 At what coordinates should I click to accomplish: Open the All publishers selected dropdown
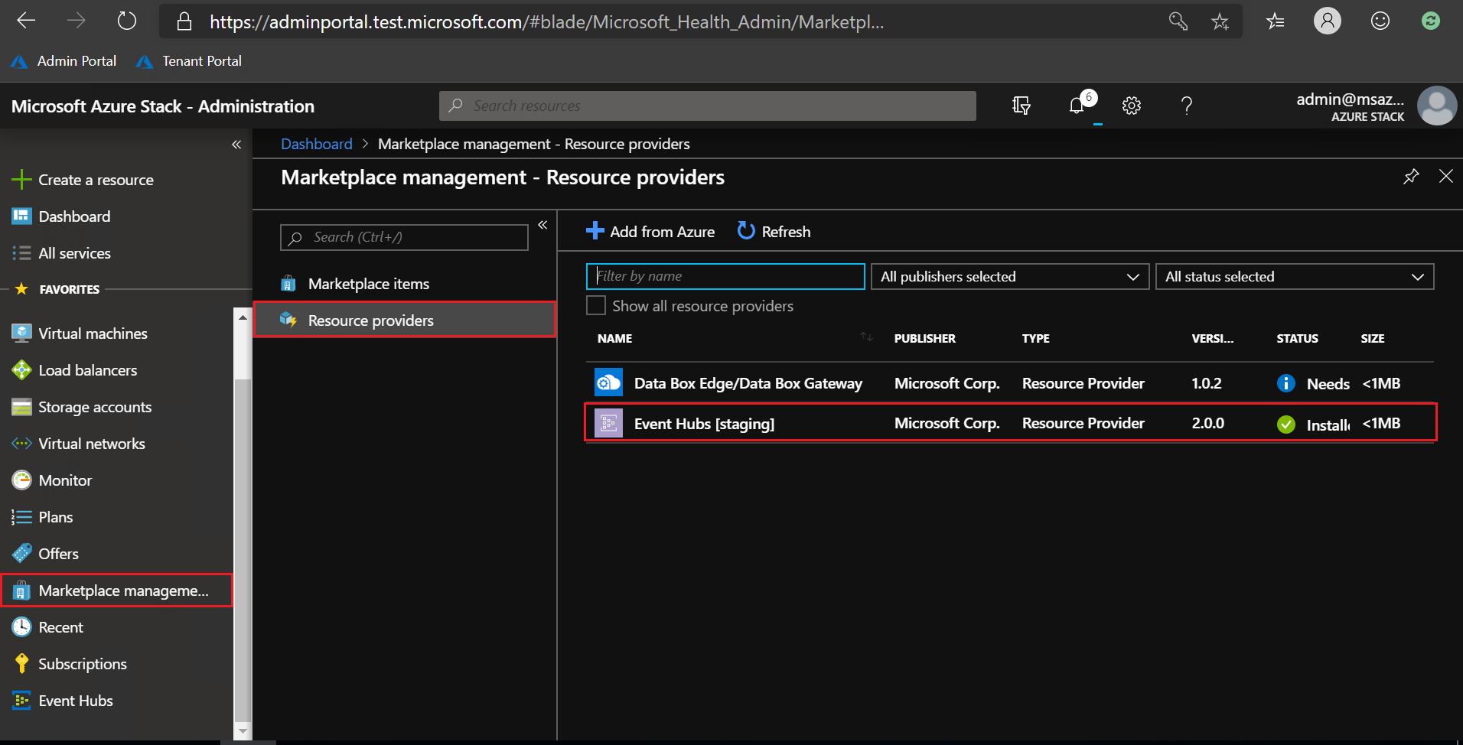(1009, 276)
